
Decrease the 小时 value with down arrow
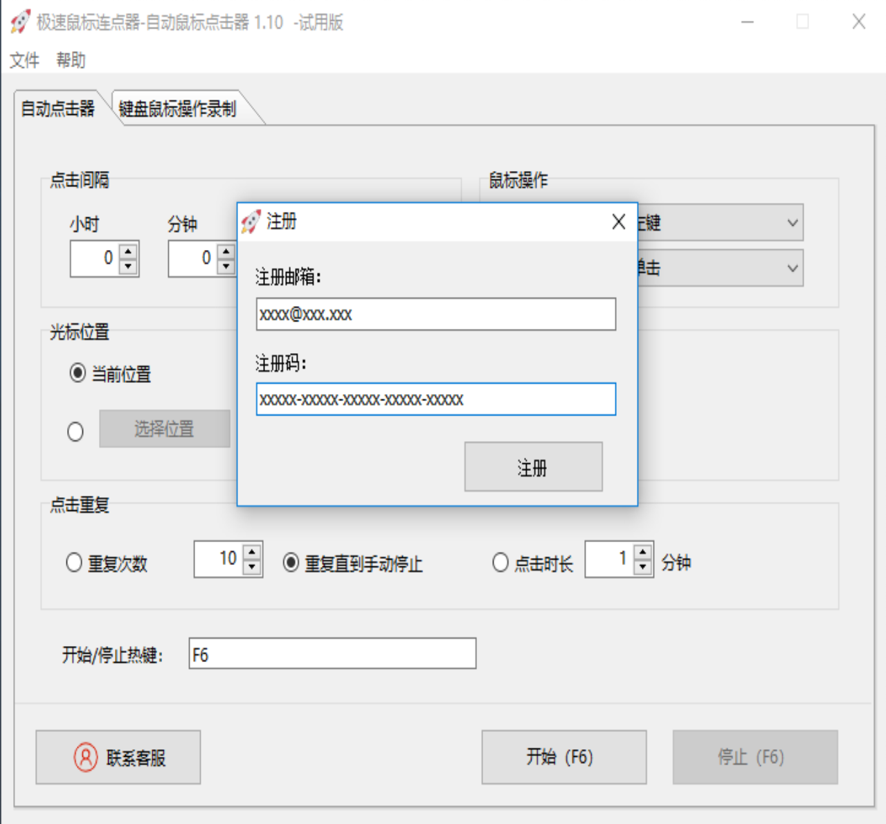(128, 267)
